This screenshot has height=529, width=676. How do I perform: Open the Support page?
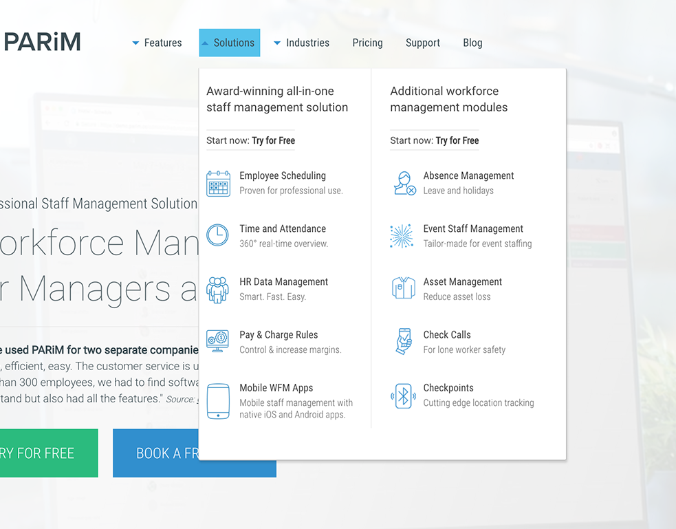click(422, 43)
